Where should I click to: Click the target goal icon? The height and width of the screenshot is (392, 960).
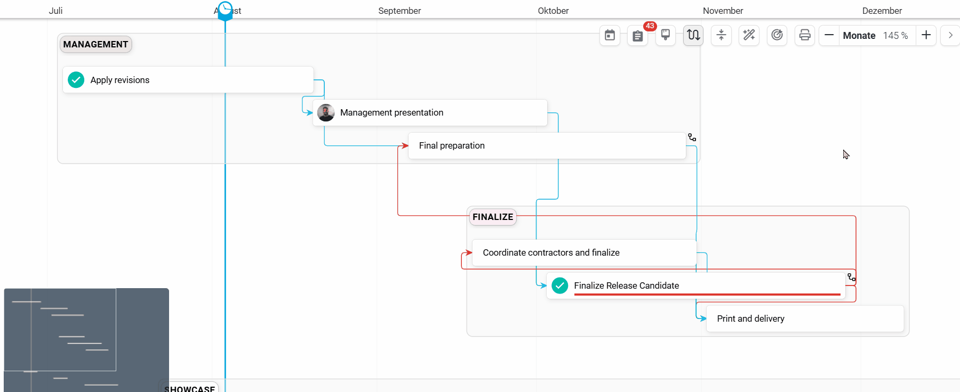coord(777,35)
